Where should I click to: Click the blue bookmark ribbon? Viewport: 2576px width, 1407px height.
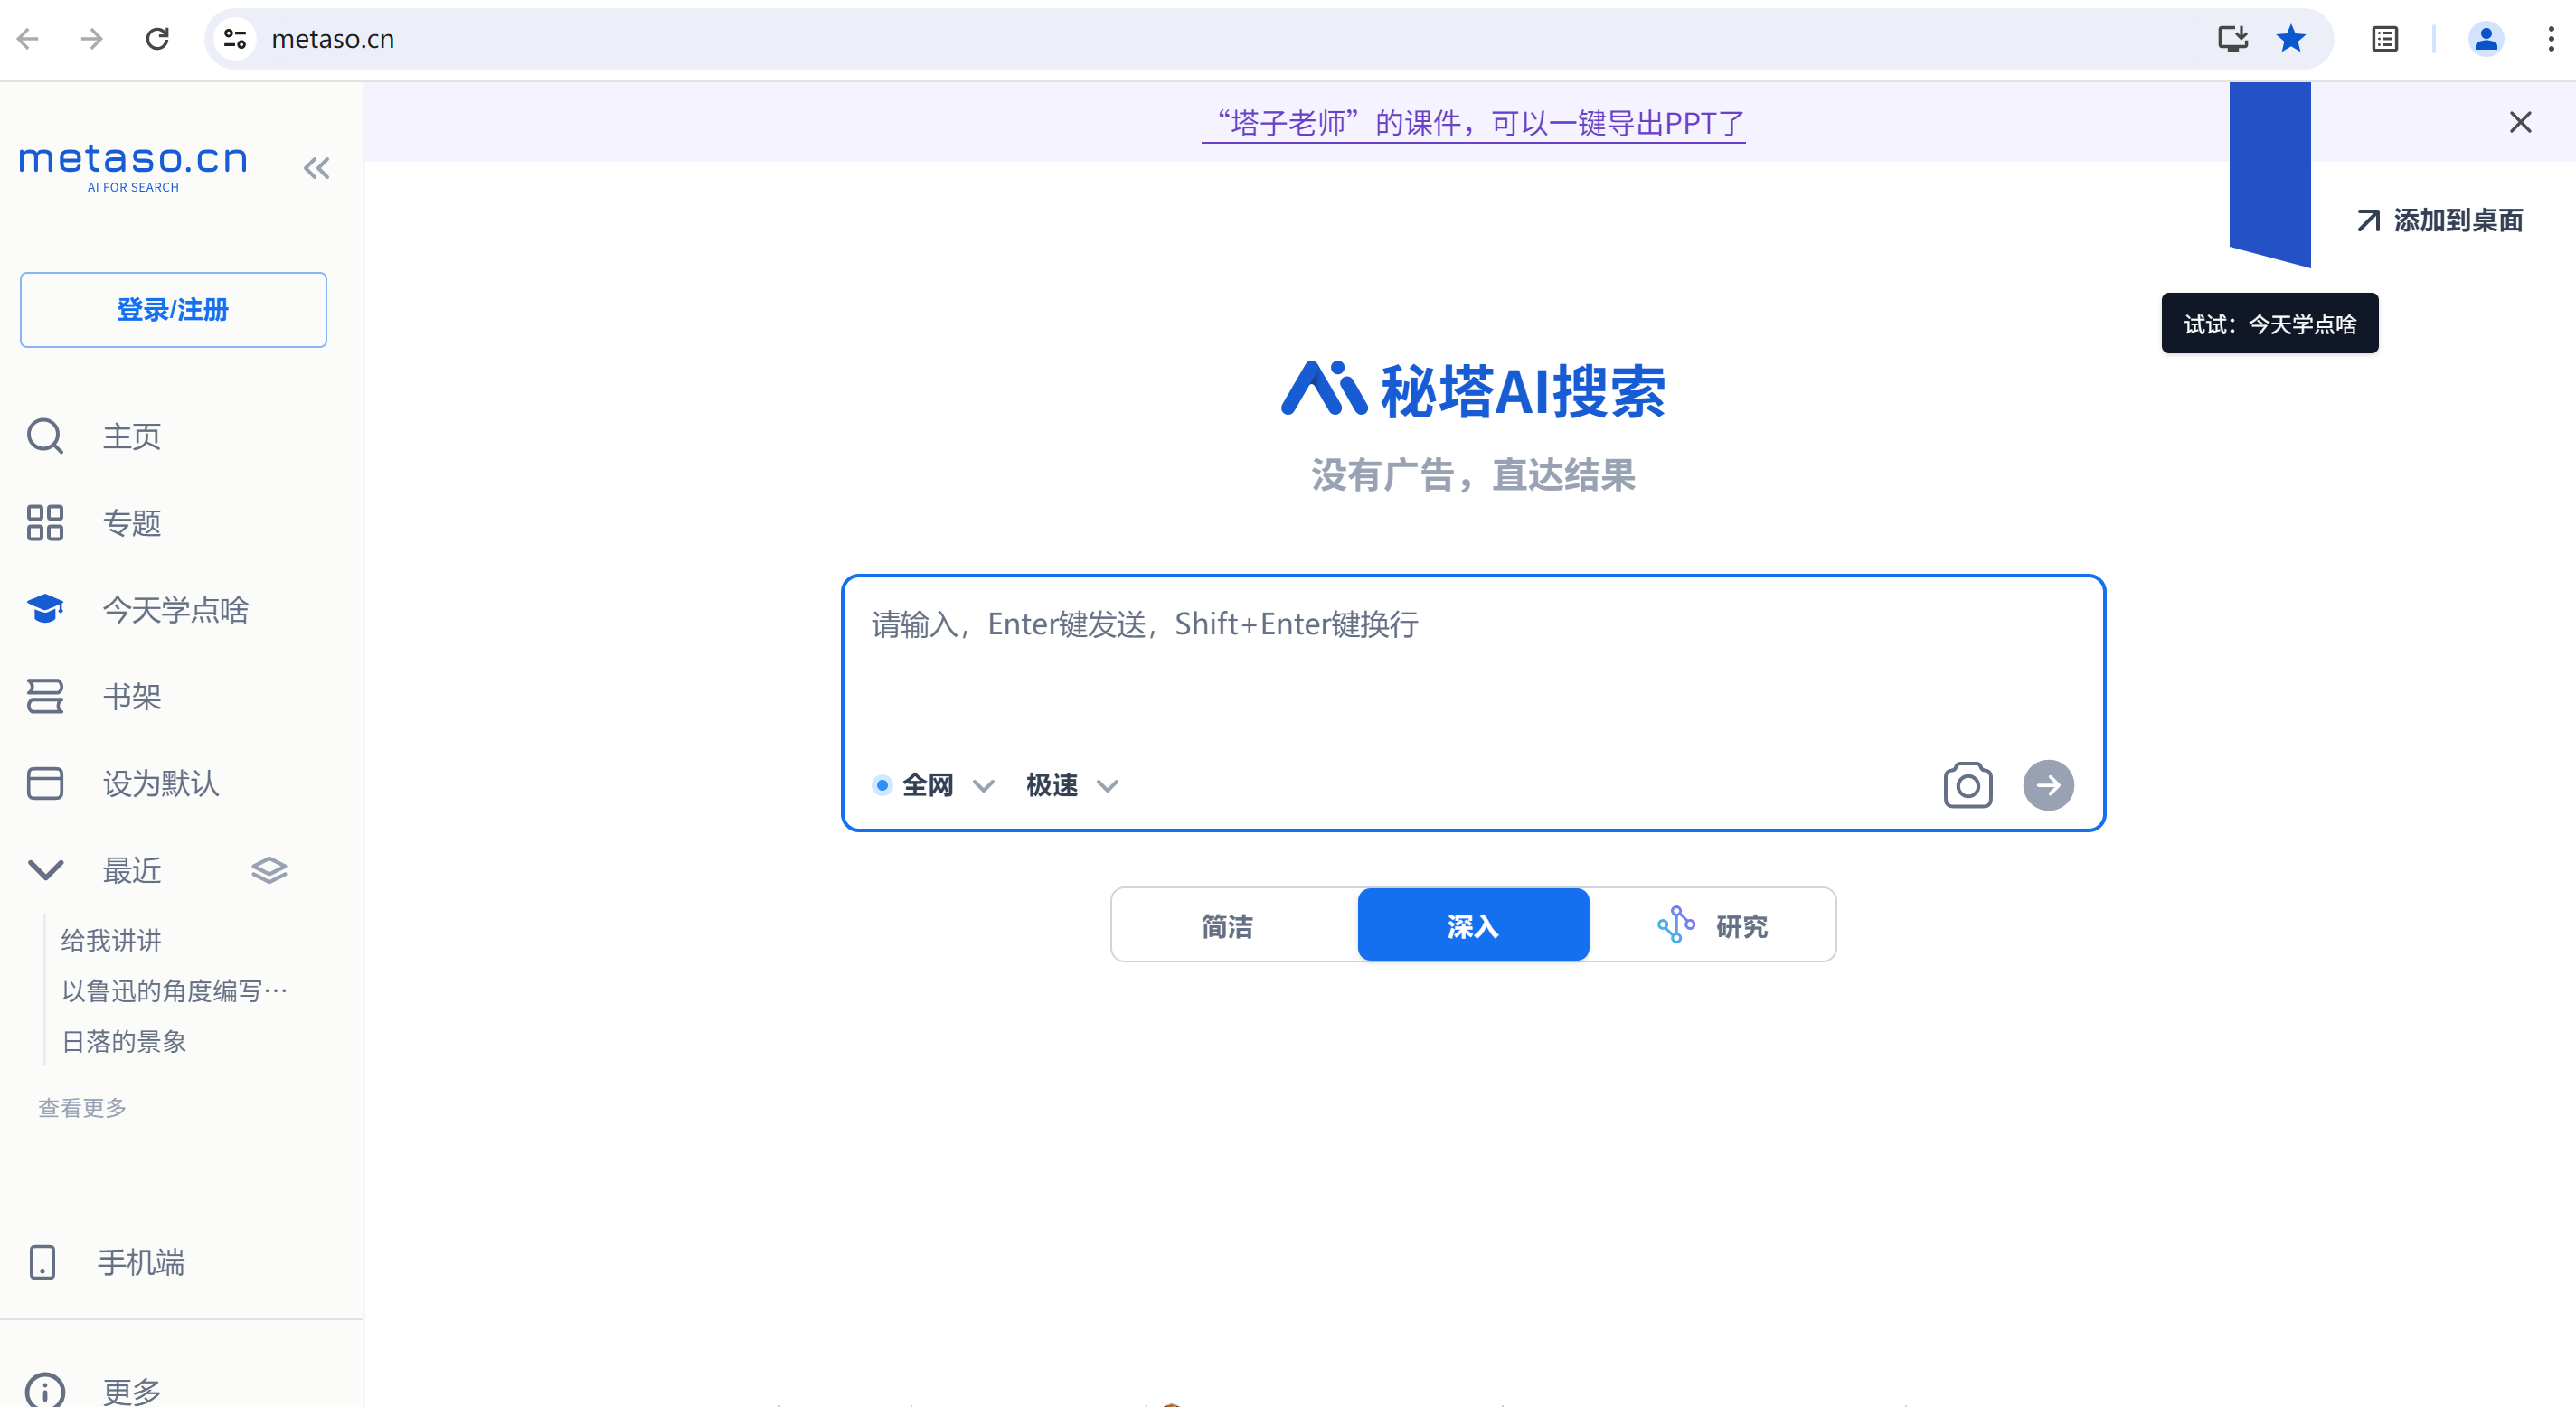pyautogui.click(x=2270, y=174)
